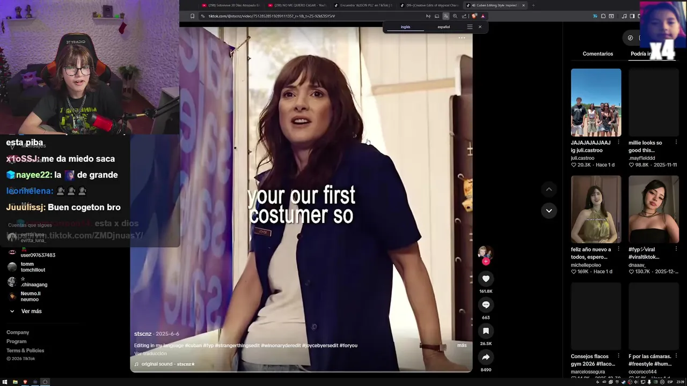Screen dimensions: 687x386
Task: Go to the next video with down arrow
Action: (549, 211)
